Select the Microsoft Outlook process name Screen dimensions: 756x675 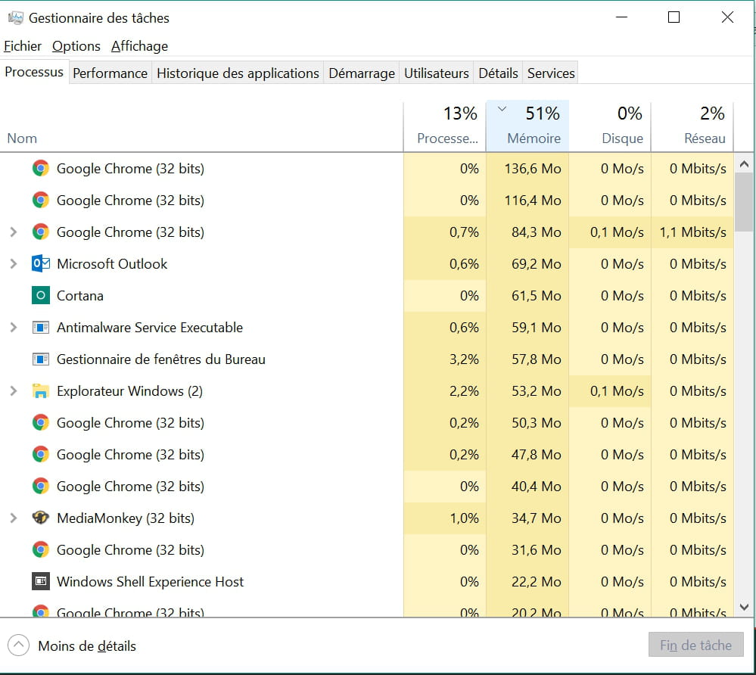pyautogui.click(x=112, y=264)
